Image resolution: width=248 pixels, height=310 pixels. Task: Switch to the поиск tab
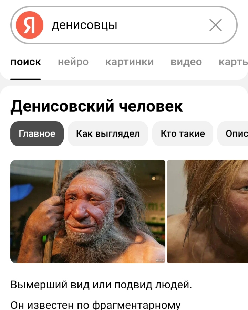[x=26, y=62]
